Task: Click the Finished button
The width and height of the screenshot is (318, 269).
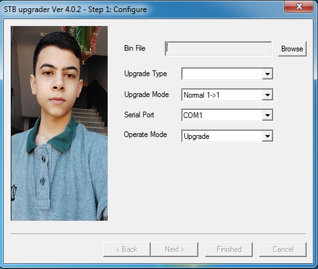Action: click(229, 249)
